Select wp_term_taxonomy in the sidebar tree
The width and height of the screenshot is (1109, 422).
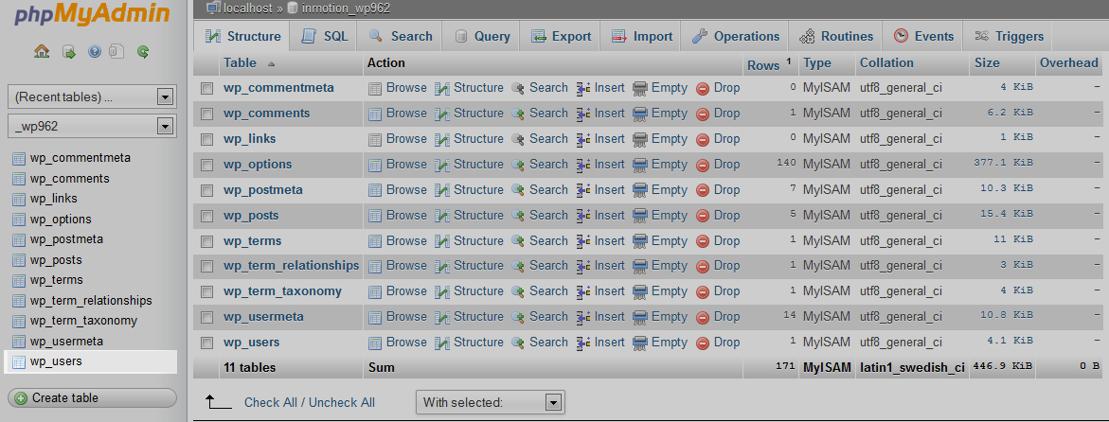tap(83, 321)
